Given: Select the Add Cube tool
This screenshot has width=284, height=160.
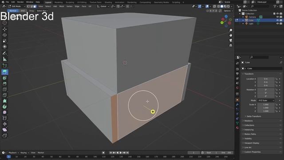Looking at the screenshot, I should tap(5, 65).
